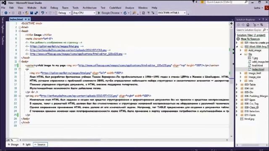Open the Architecture menu

click(x=90, y=8)
